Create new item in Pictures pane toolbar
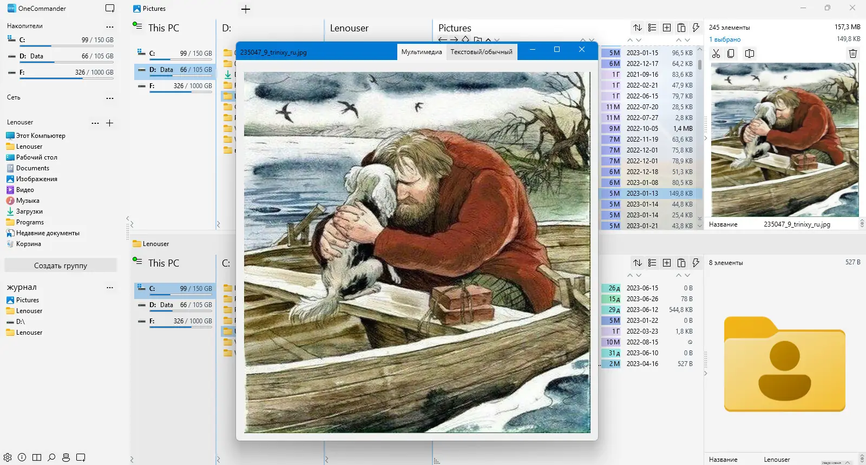The width and height of the screenshot is (866, 465). [667, 28]
